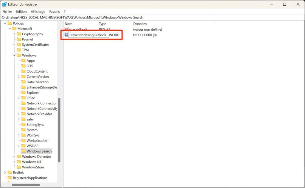Select the DataCollection folder icon
The width and height of the screenshot is (305, 188).
[x=23, y=82]
